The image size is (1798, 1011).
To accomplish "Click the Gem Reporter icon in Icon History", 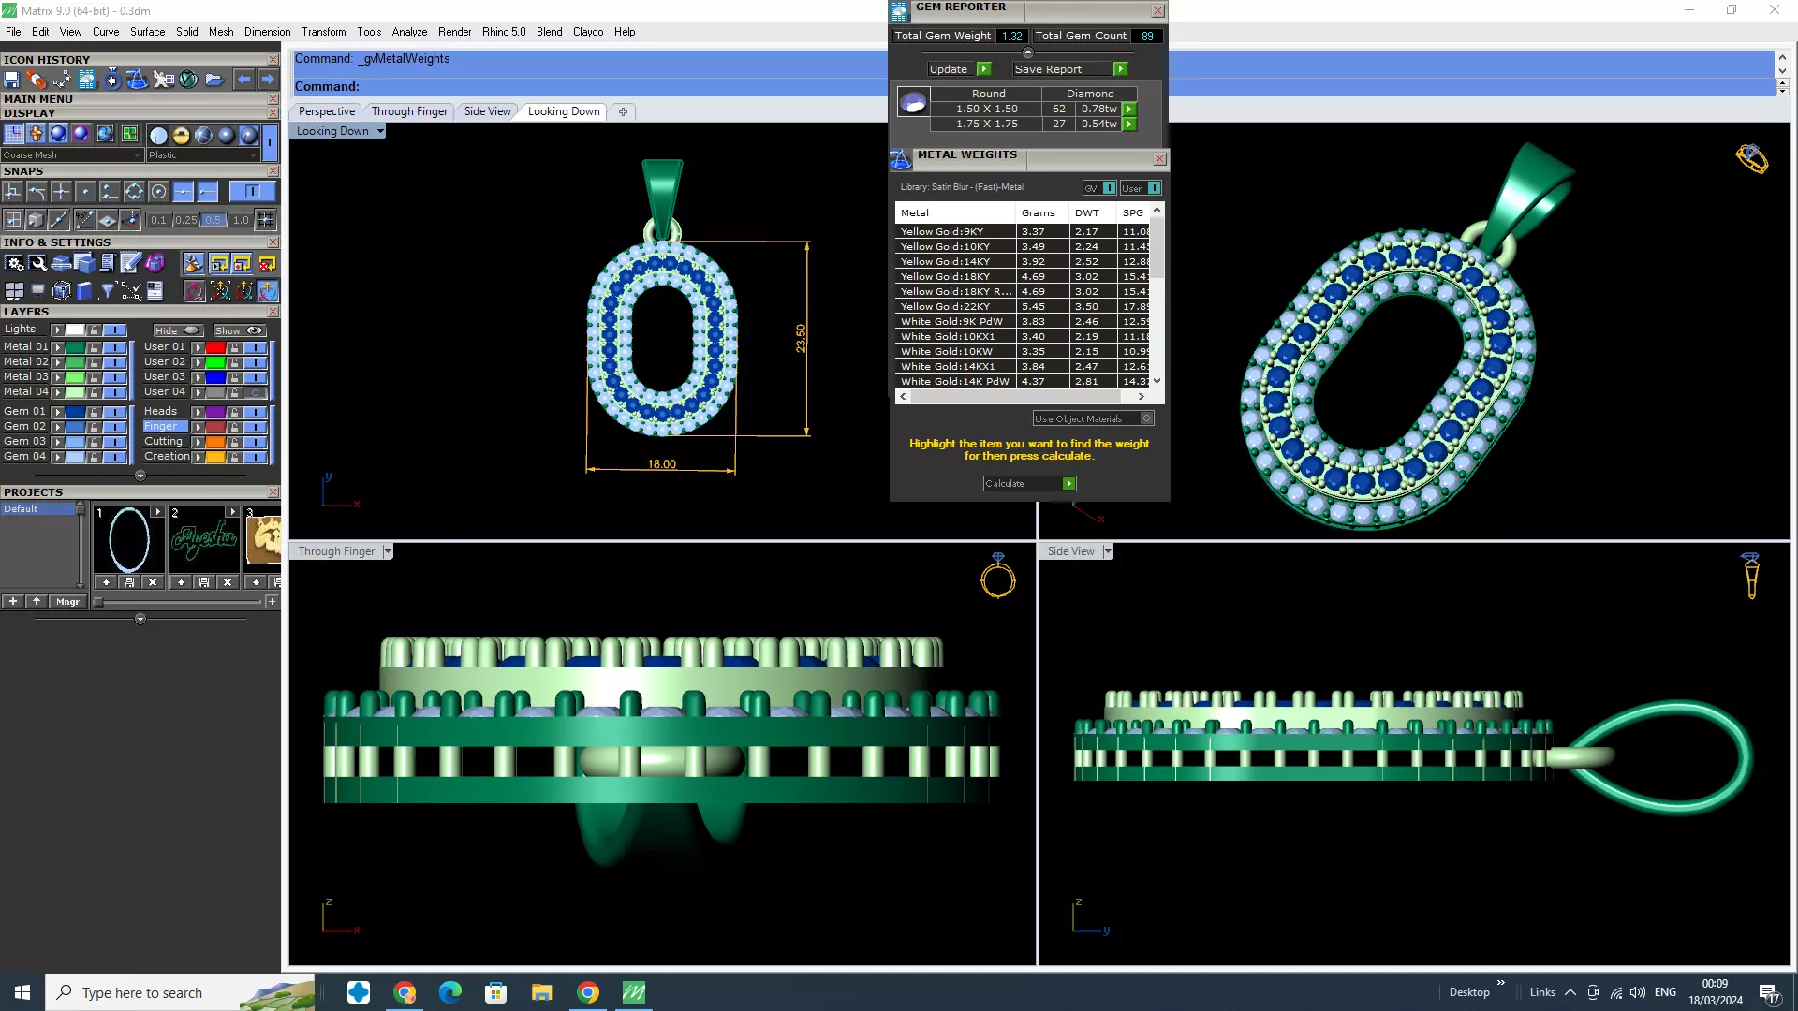I will (x=86, y=80).
